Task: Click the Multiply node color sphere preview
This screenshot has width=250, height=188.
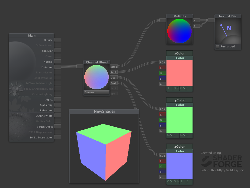Action: tap(180, 30)
